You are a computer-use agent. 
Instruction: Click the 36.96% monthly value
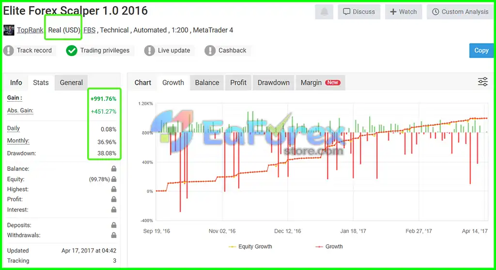tap(107, 142)
